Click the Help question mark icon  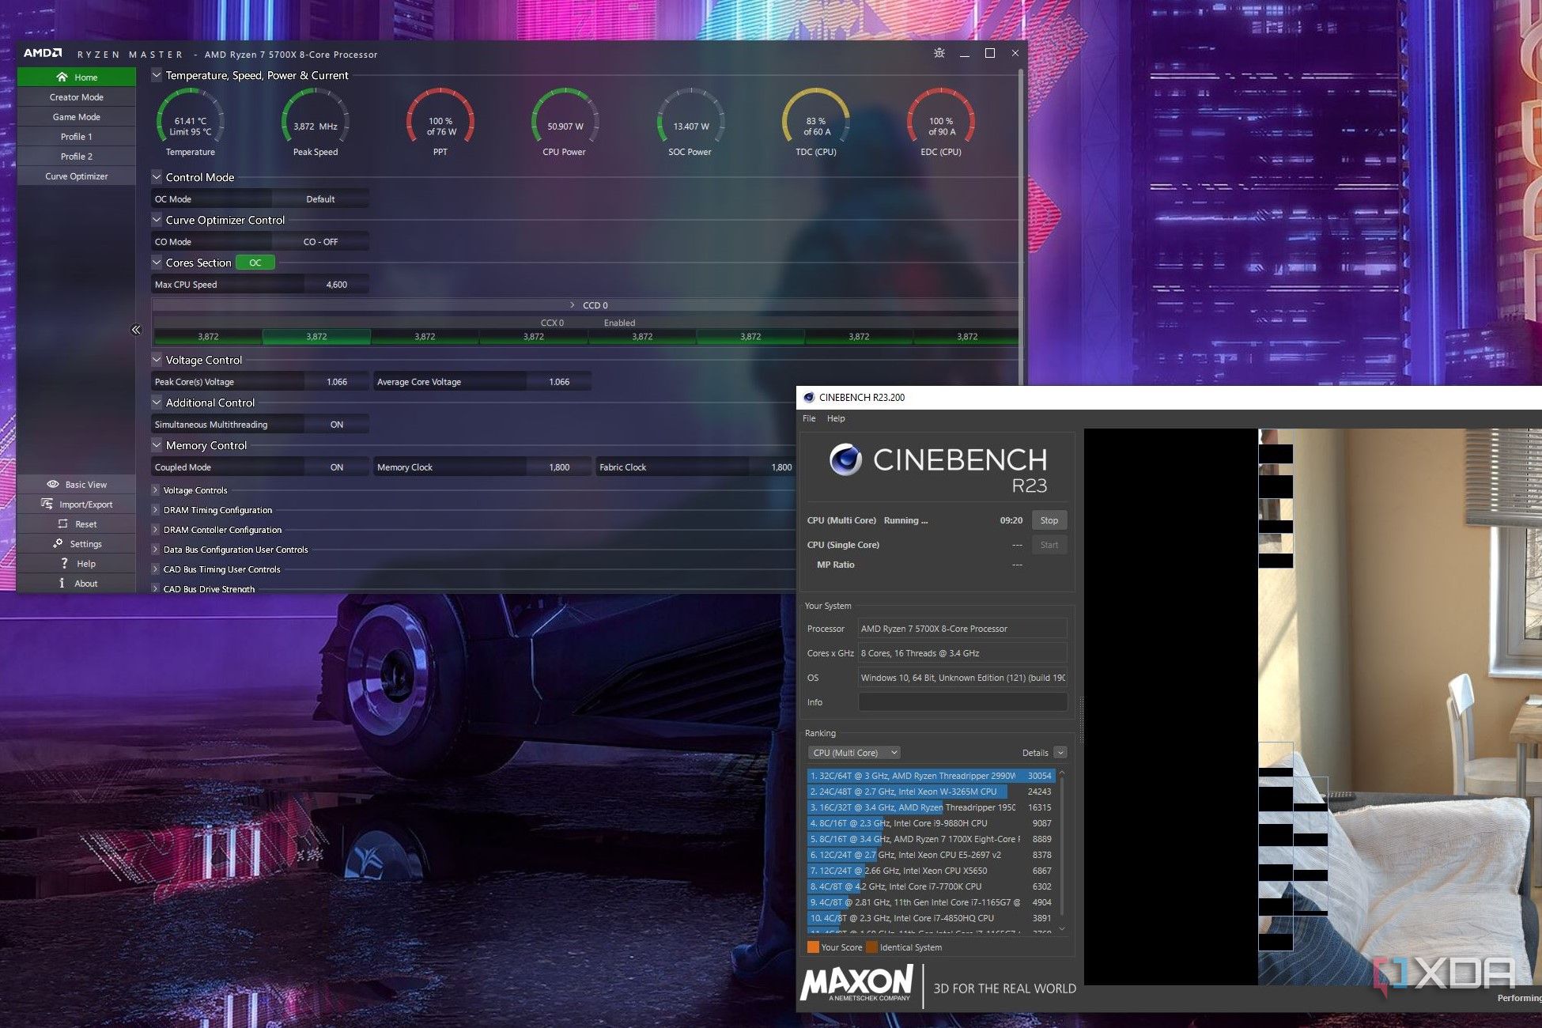pos(64,563)
